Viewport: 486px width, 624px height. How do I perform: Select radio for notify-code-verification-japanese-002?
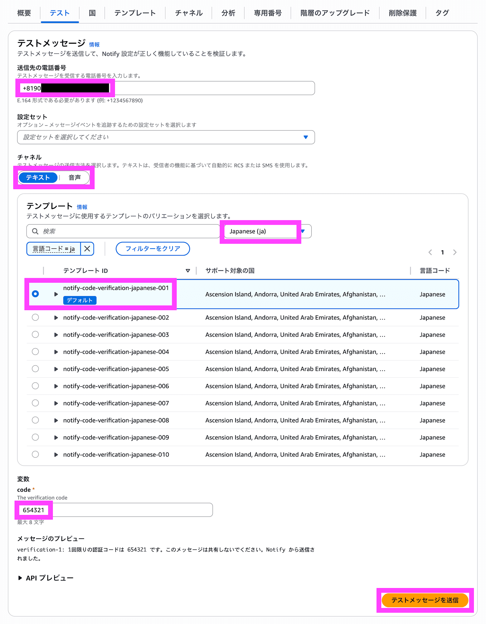pos(35,317)
